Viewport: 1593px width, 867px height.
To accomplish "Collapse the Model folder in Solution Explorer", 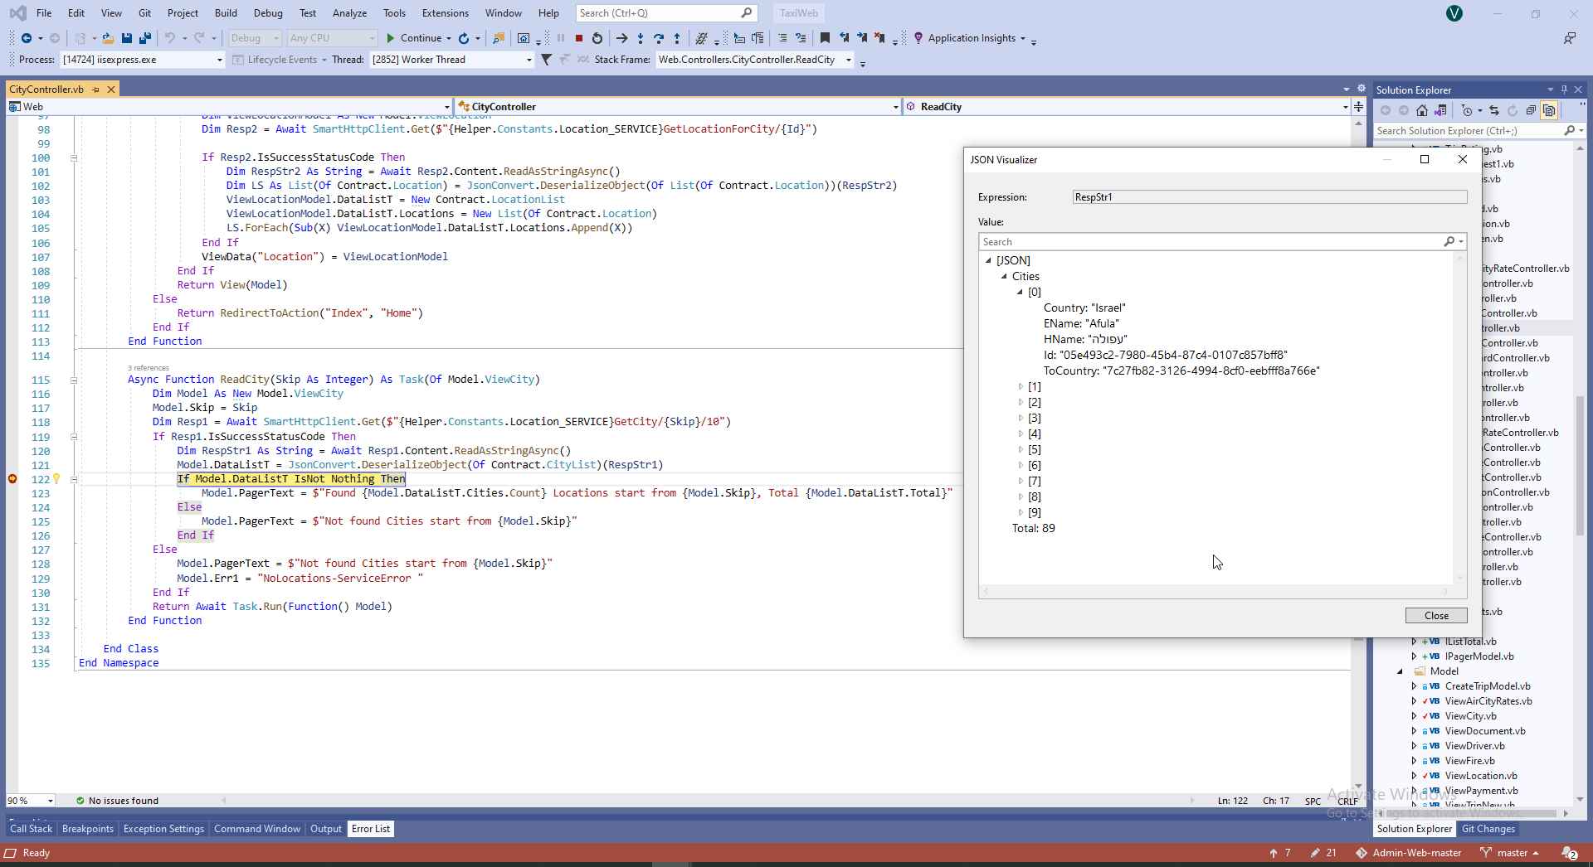I will point(1400,671).
